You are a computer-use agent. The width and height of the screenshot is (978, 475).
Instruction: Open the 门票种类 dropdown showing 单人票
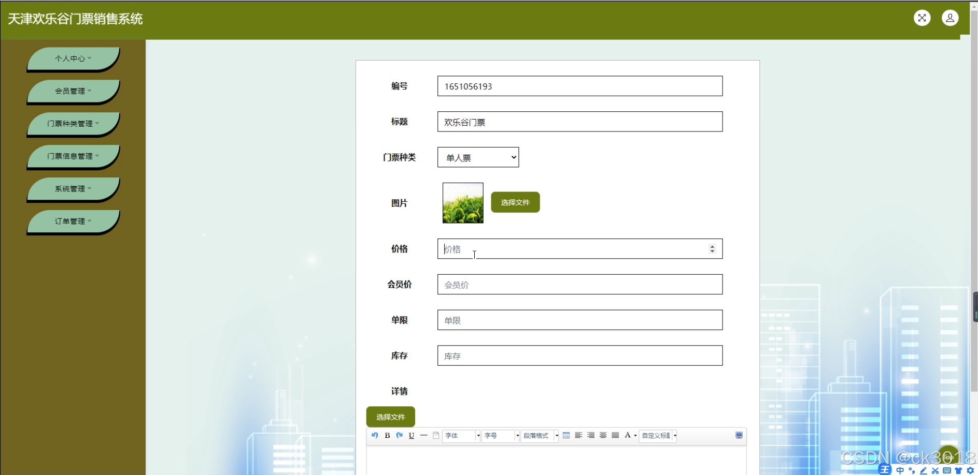pos(478,157)
